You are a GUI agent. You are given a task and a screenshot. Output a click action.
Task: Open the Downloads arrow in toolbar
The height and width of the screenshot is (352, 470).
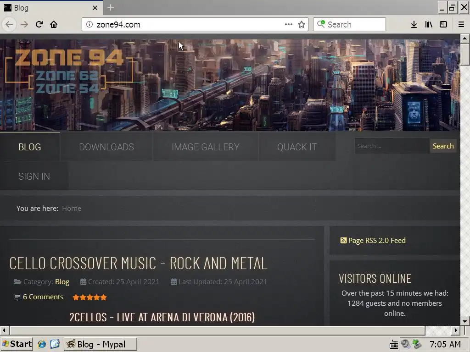tap(414, 25)
